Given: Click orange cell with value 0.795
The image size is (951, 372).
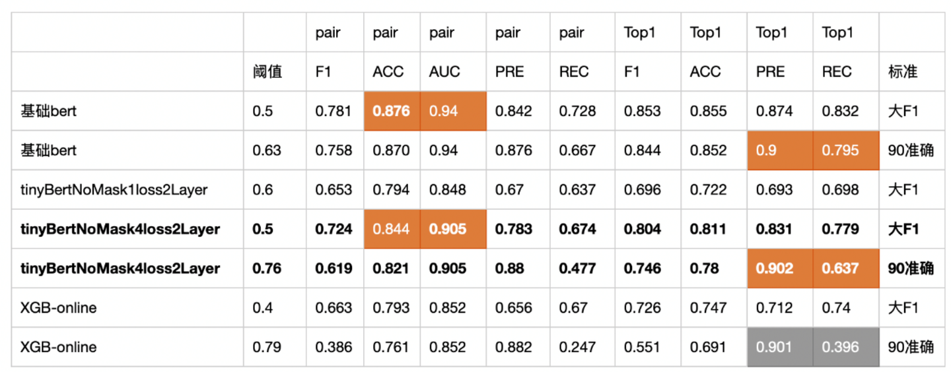Looking at the screenshot, I should click(x=846, y=150).
